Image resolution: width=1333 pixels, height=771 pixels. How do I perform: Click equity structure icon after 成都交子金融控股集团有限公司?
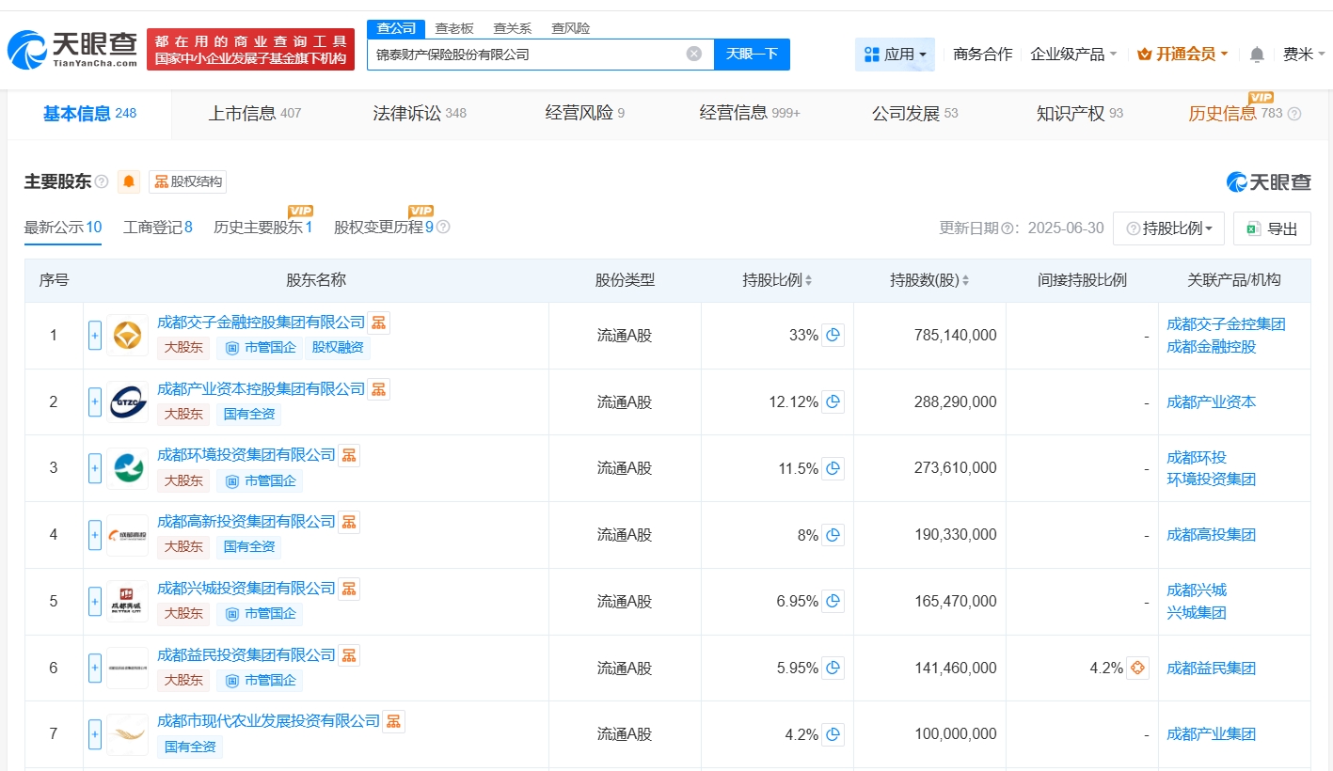pyautogui.click(x=378, y=323)
